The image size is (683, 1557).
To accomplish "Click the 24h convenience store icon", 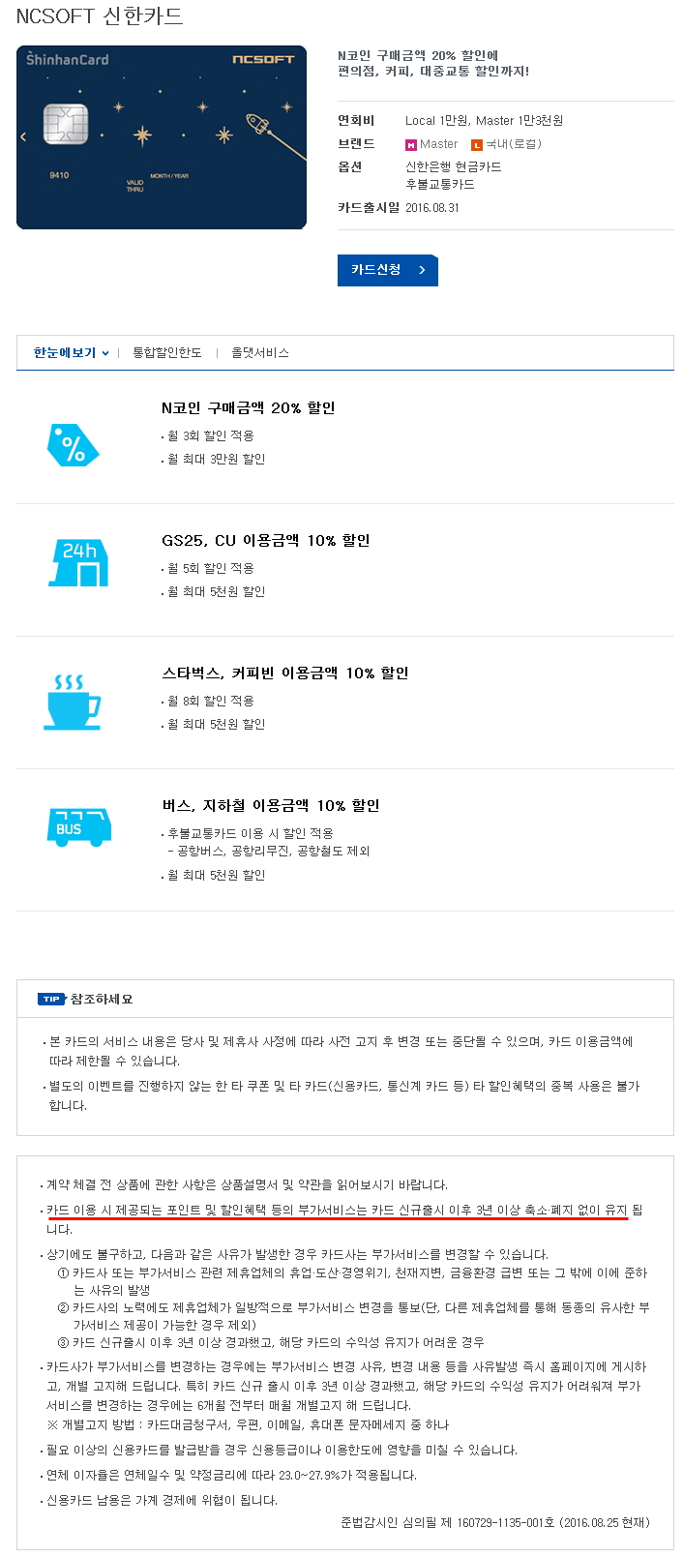I will point(78,562).
